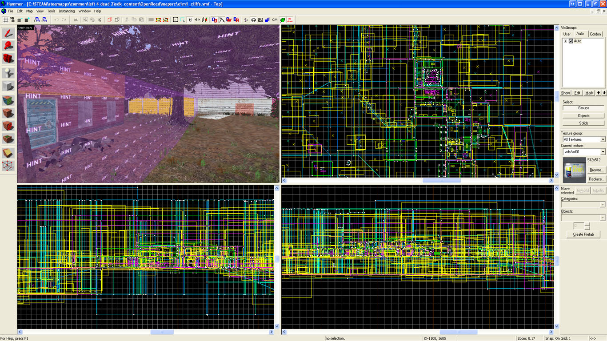Click the green Run Map icon

point(283,20)
